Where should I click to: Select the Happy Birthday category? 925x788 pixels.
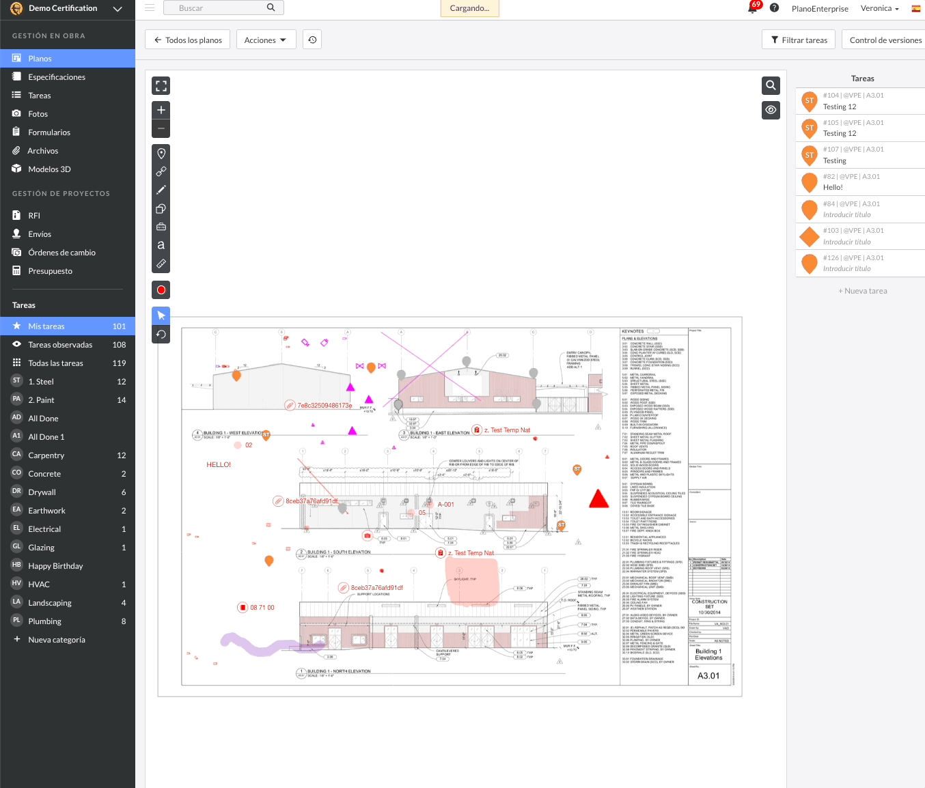click(68, 566)
